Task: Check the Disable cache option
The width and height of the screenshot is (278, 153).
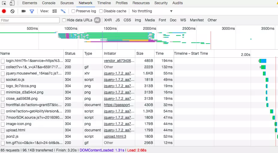Action: tap(101, 11)
